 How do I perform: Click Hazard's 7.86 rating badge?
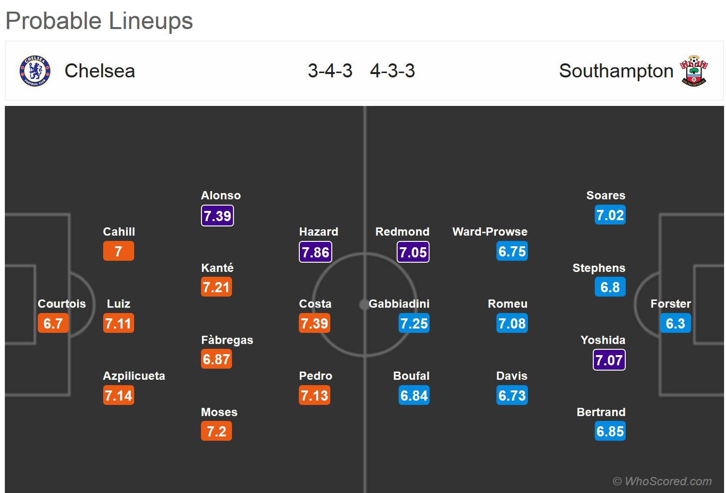pyautogui.click(x=315, y=252)
